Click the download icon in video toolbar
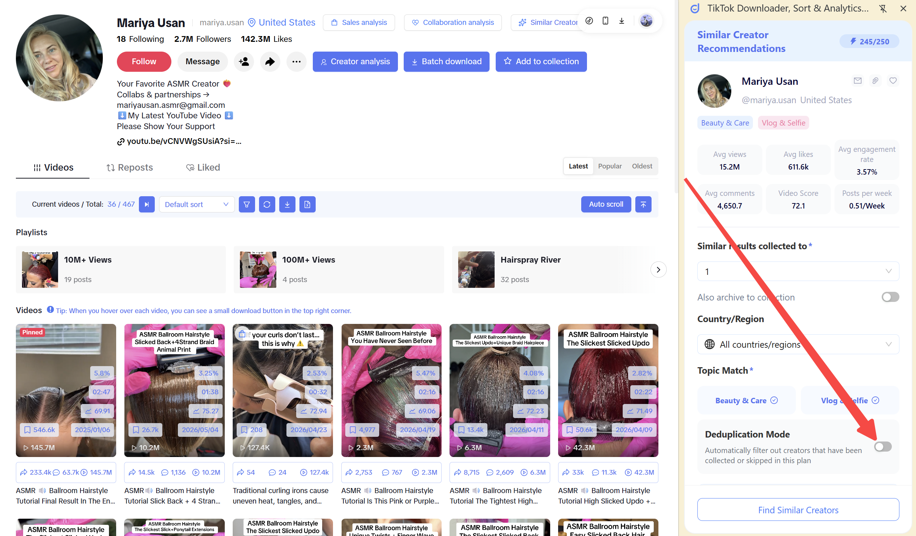Viewport: 916px width, 536px height. click(287, 204)
